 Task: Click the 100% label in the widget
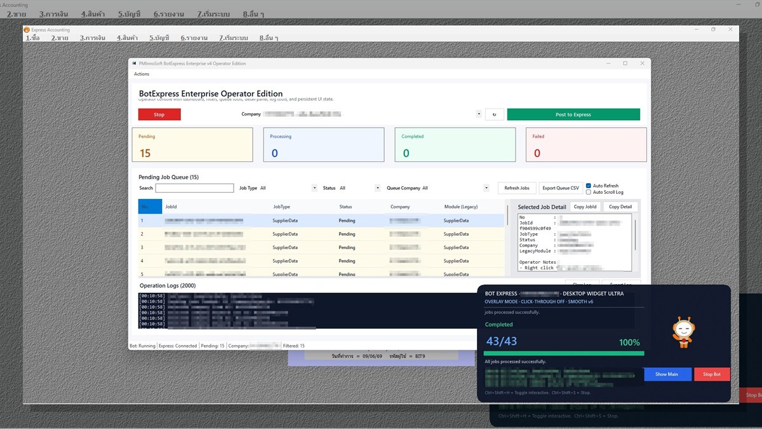[629, 343]
